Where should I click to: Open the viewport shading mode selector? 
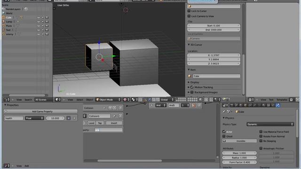click(127, 100)
